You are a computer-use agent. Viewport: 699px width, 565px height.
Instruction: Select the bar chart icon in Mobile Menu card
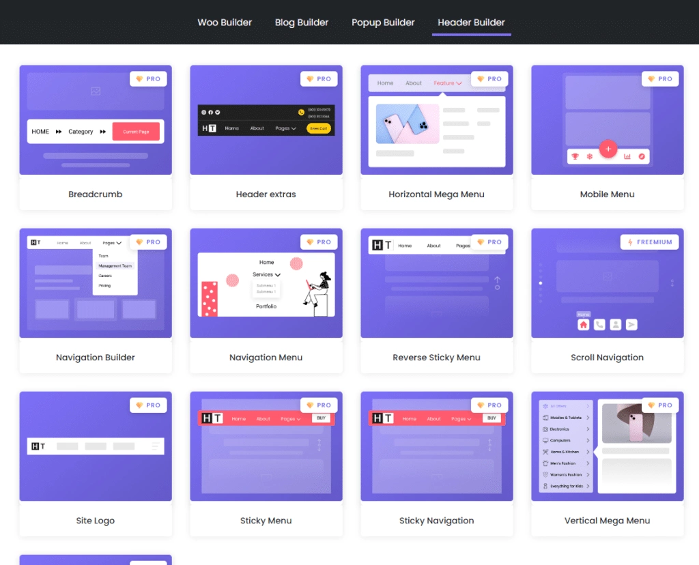point(628,156)
